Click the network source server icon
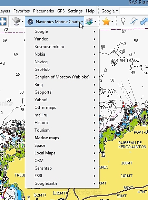Screen dimensions: 148x200 pyautogui.click(x=16, y=21)
